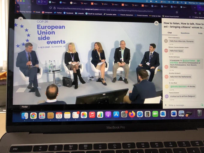Open the Pocket icon in toolbar

point(196,13)
